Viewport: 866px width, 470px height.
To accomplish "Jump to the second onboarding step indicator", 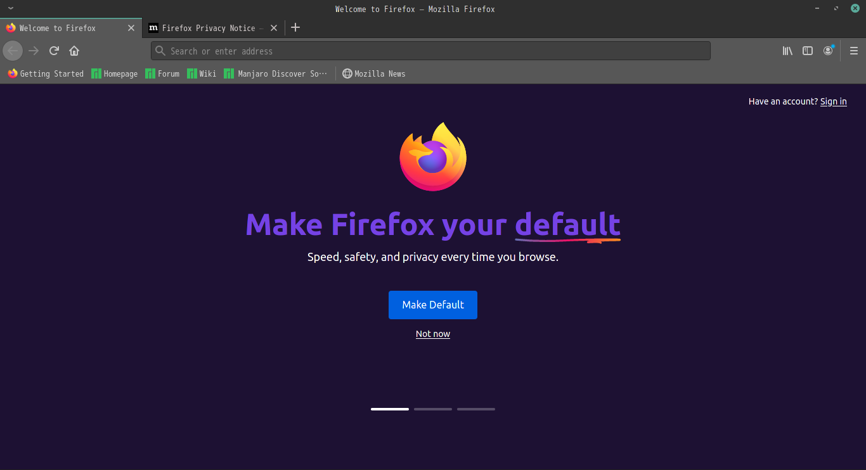I will [433, 409].
